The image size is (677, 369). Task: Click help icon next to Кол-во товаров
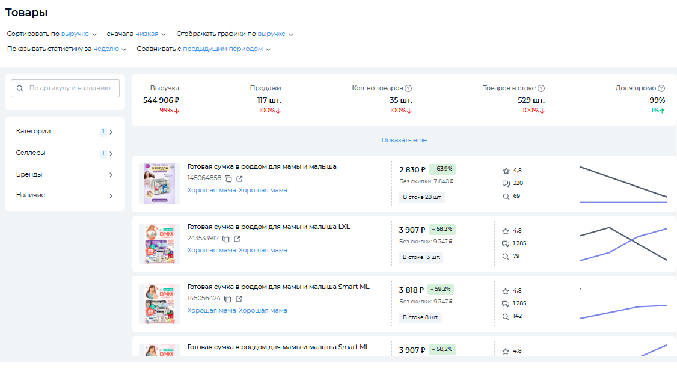click(408, 88)
